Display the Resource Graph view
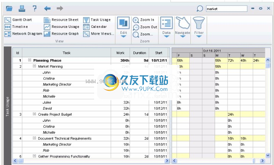 pos(61,34)
